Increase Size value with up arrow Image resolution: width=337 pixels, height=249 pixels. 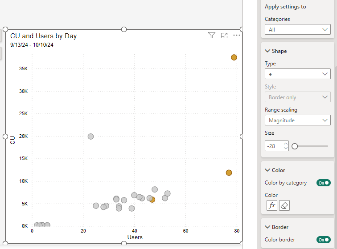coord(286,144)
